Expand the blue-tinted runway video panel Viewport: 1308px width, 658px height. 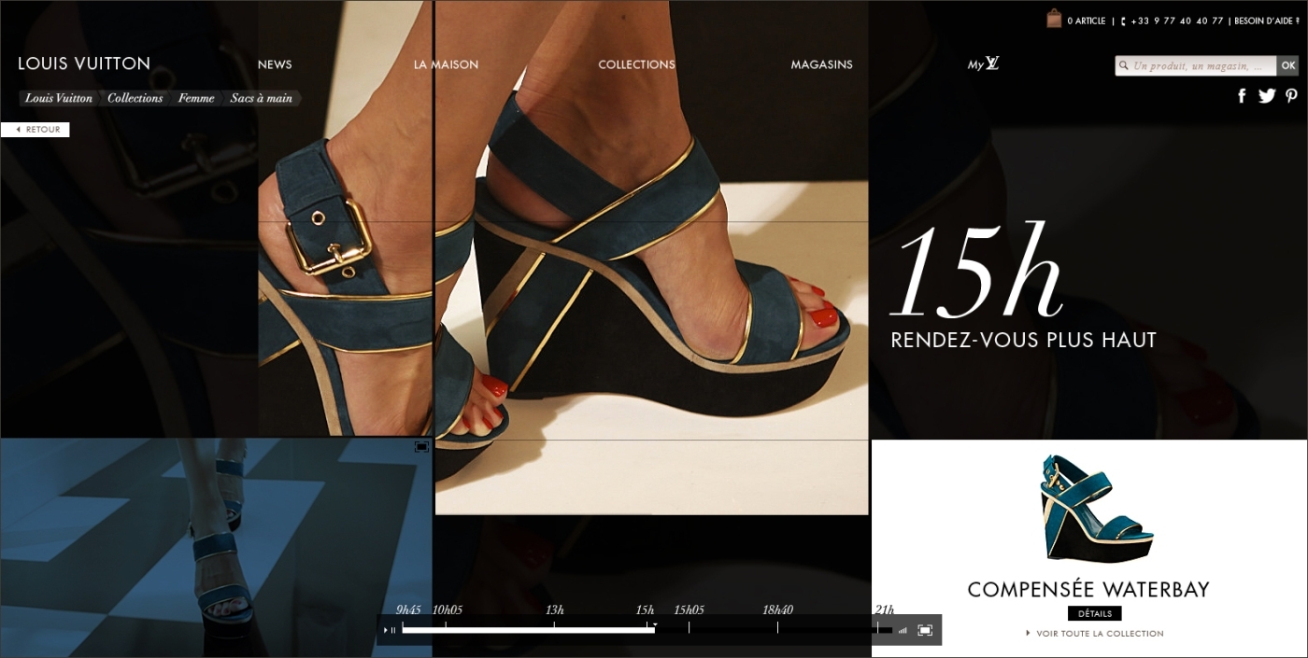(421, 447)
